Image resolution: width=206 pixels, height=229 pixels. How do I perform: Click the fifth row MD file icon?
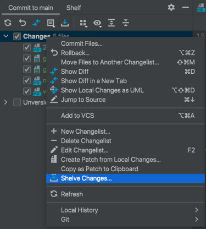[x=37, y=91]
